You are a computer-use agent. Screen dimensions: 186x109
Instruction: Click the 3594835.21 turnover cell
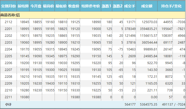pyautogui.click(x=148, y=29)
